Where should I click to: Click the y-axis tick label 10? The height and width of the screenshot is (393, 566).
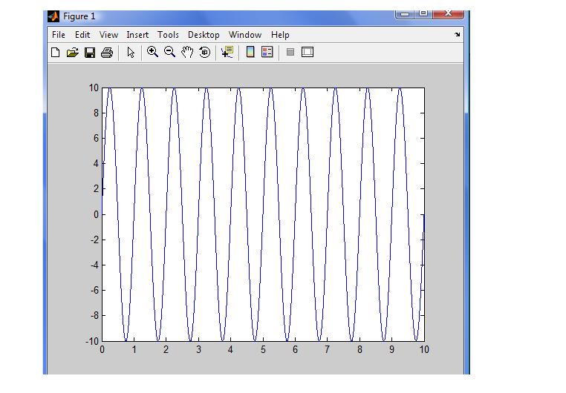[x=94, y=88]
